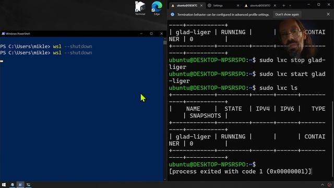Close the Windows PowerShell window
The width and height of the screenshot is (334, 188).
tap(161, 33)
